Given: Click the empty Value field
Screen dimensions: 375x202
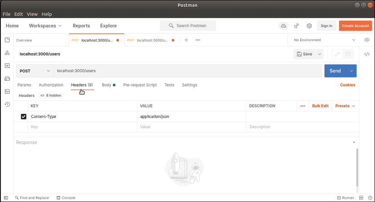Looking at the screenshot, I should (x=192, y=127).
